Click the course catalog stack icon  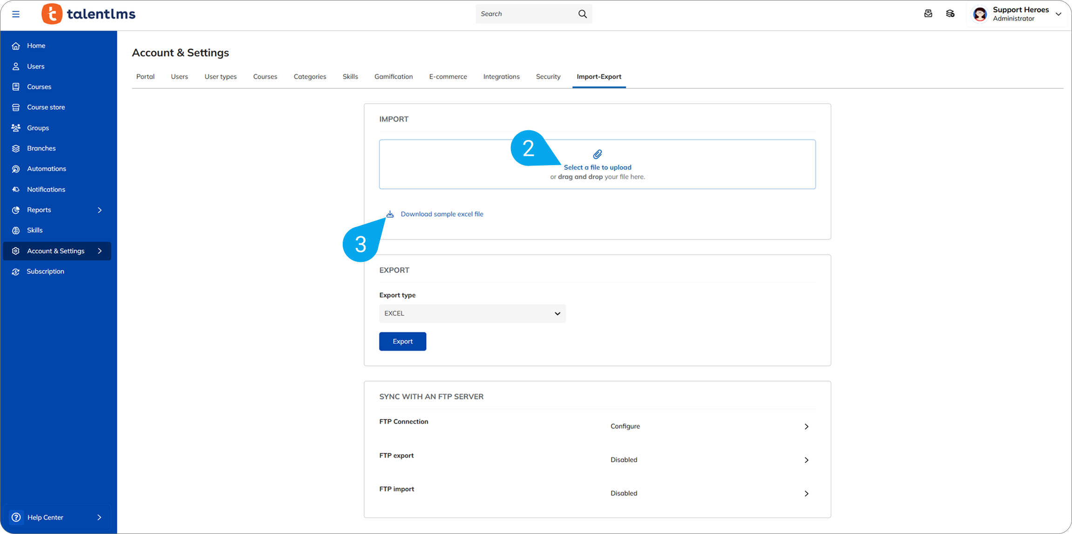pyautogui.click(x=950, y=13)
